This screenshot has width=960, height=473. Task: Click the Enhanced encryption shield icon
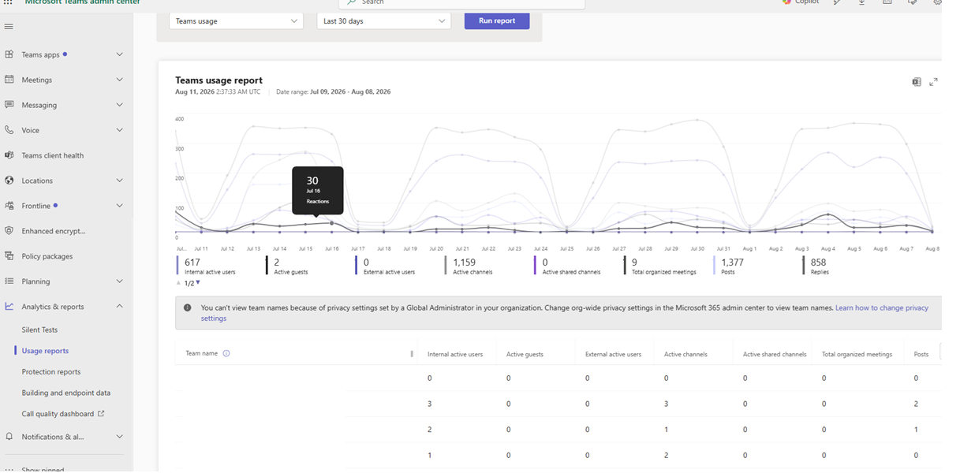point(9,231)
